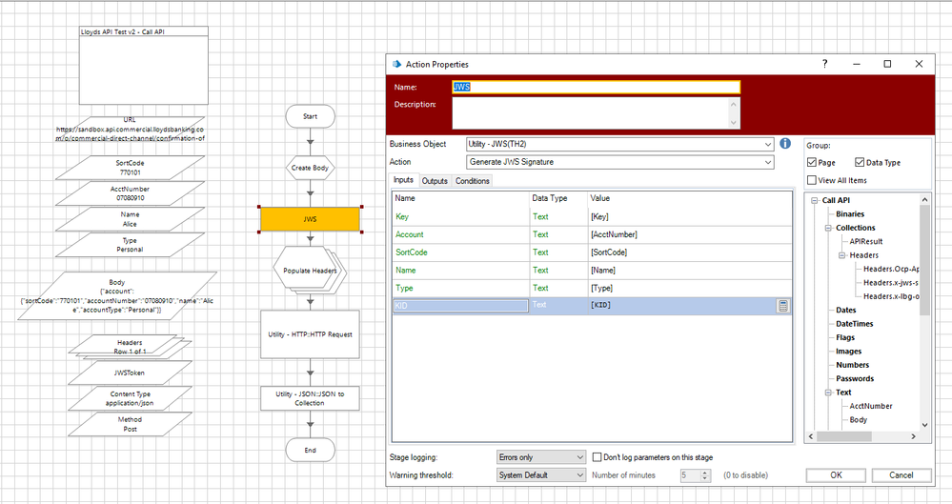Uncheck the Data Type group checkbox
Image resolution: width=952 pixels, height=504 pixels.
[x=861, y=163]
